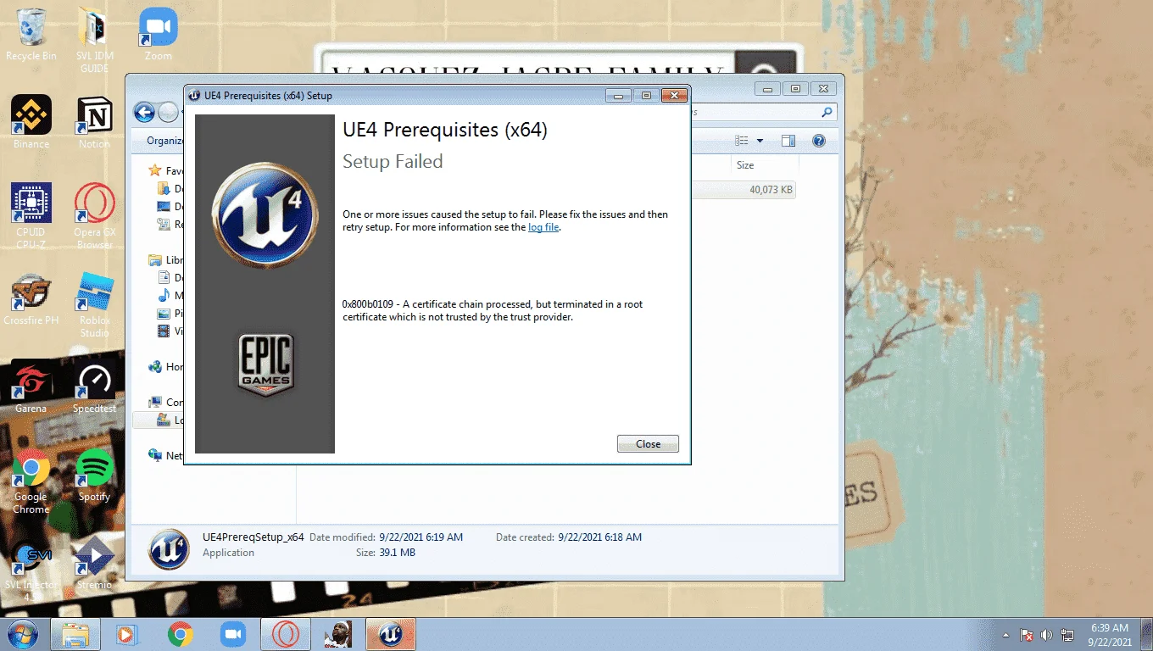
Task: Switch to Opera on the taskbar
Action: [x=286, y=634]
